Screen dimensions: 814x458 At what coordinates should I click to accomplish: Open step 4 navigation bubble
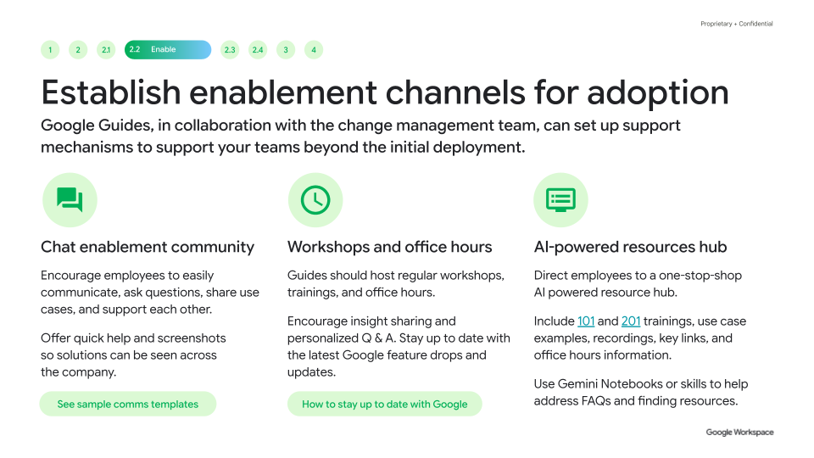(x=314, y=50)
